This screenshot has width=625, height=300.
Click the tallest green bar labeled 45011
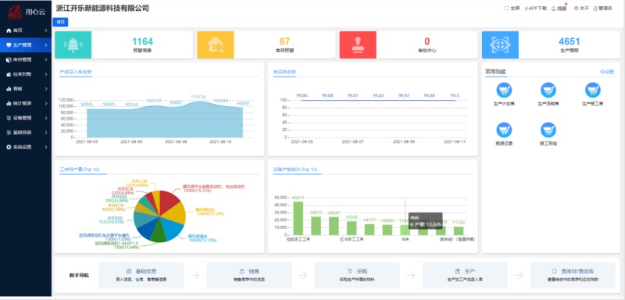(298, 218)
